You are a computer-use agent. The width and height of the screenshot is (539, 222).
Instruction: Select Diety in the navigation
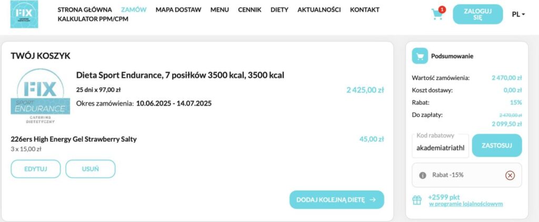279,10
